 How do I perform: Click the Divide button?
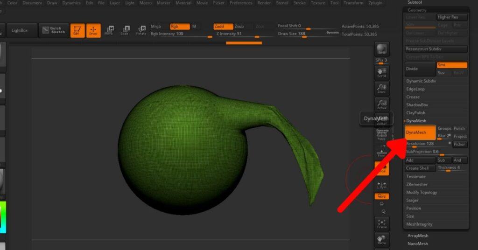pos(419,69)
